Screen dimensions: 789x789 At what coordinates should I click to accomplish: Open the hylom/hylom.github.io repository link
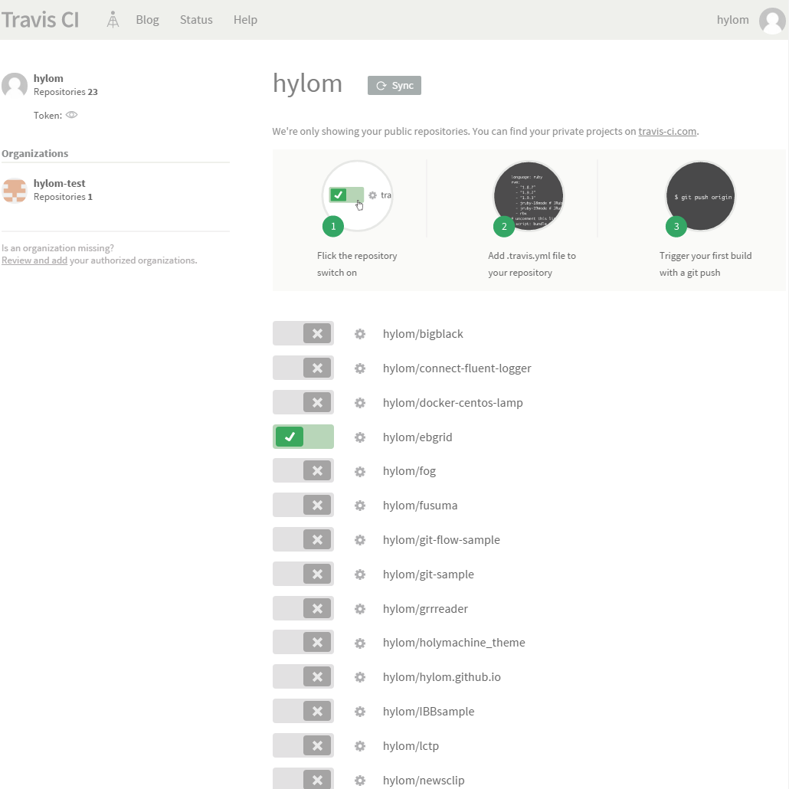coord(442,677)
